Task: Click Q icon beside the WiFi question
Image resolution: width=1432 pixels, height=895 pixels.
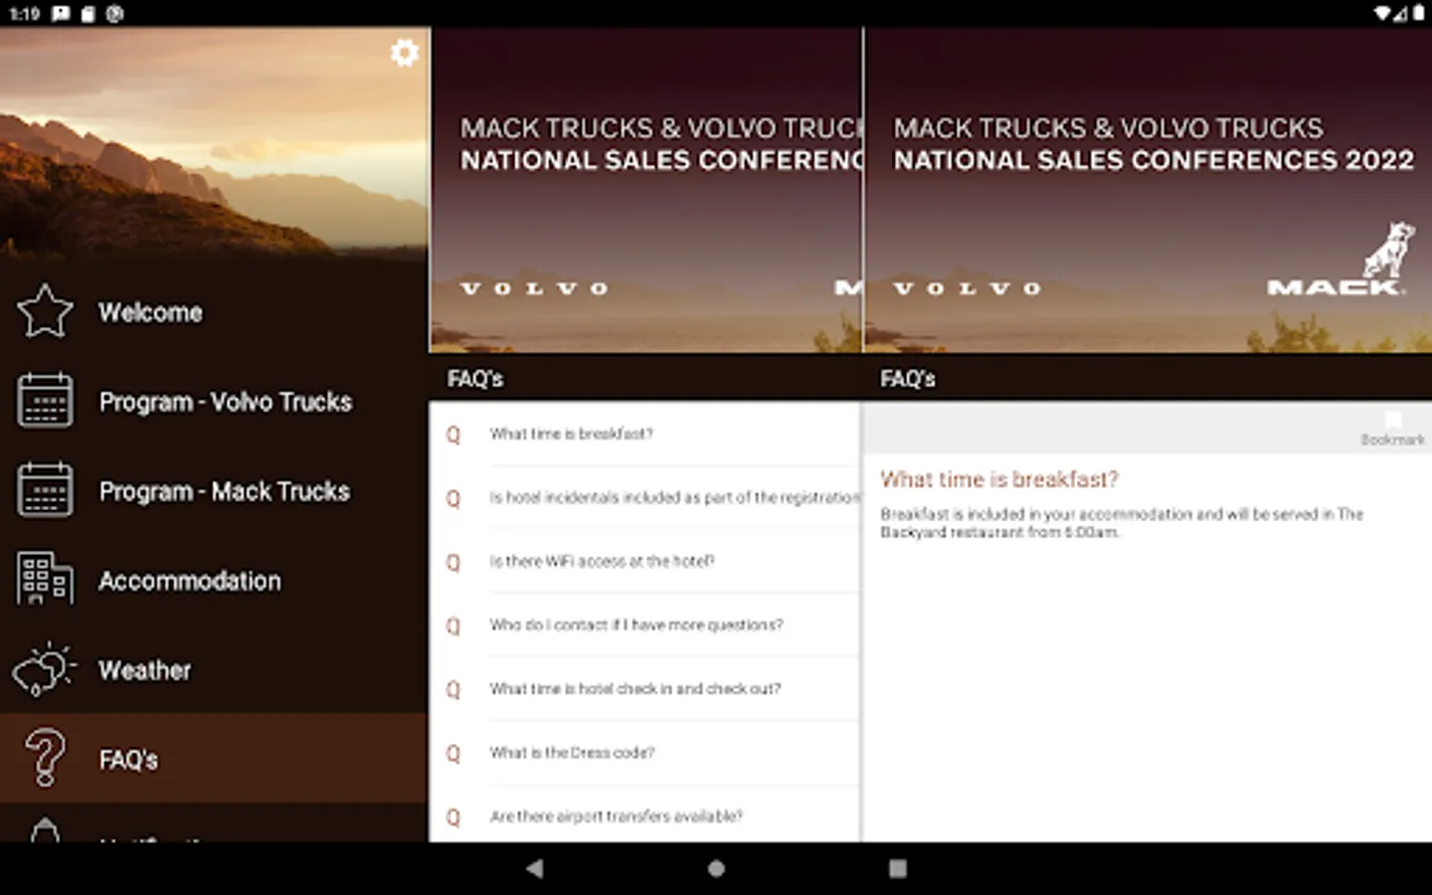Action: [453, 562]
